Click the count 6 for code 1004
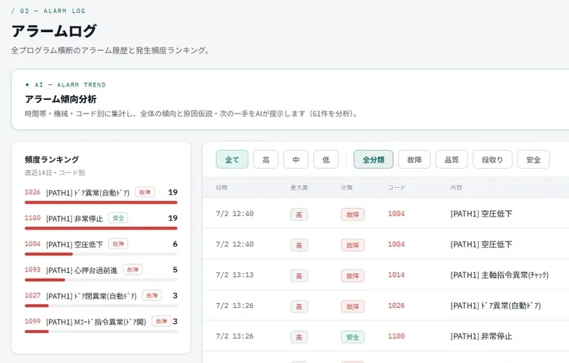This screenshot has height=363, width=569. [x=175, y=244]
